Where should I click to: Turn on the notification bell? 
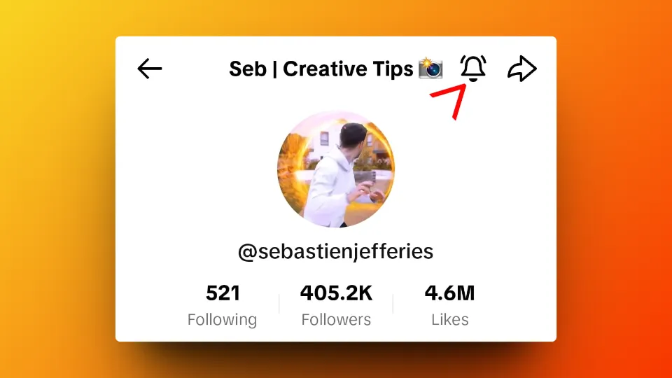coord(473,68)
